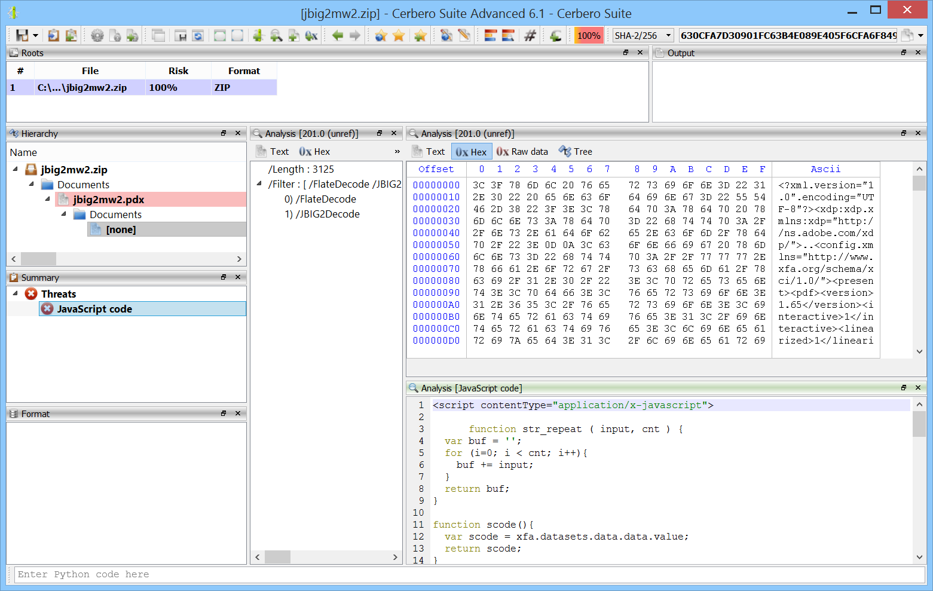Collapse the jbig2mw2.zip tree node
933x591 pixels.
click(16, 169)
